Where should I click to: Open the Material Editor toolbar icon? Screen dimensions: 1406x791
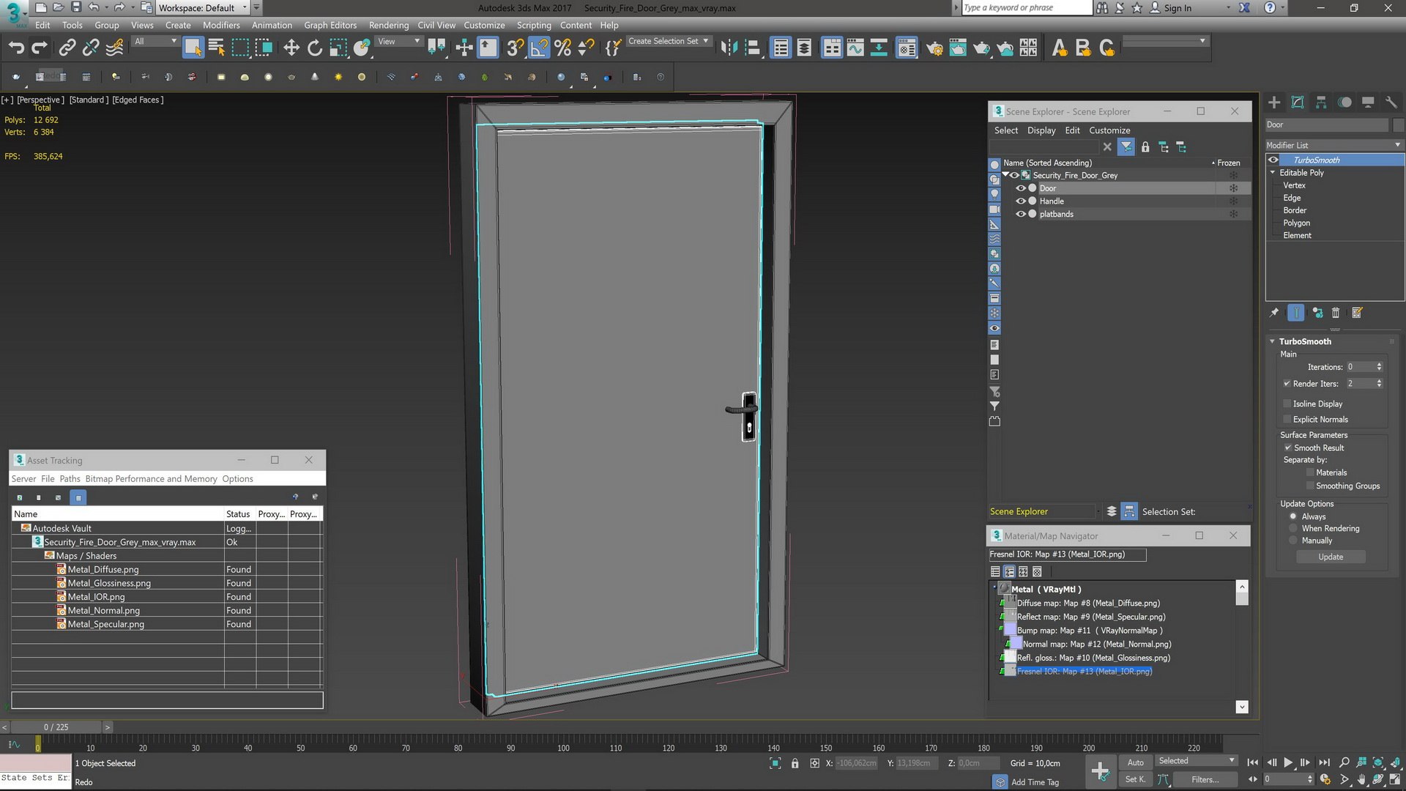(907, 48)
